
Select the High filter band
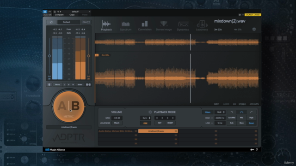[x=251, y=118]
